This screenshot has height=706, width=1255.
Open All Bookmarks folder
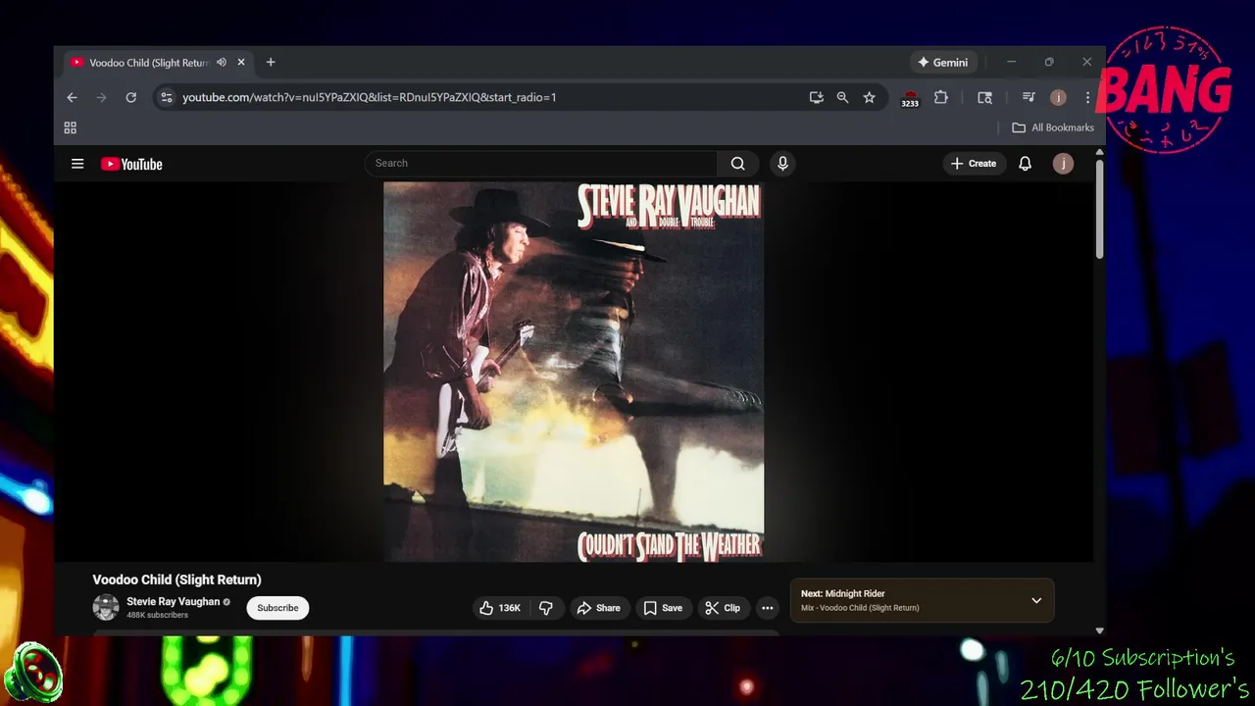coord(1053,127)
